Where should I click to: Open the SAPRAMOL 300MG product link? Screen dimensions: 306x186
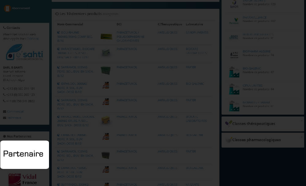click(x=75, y=71)
